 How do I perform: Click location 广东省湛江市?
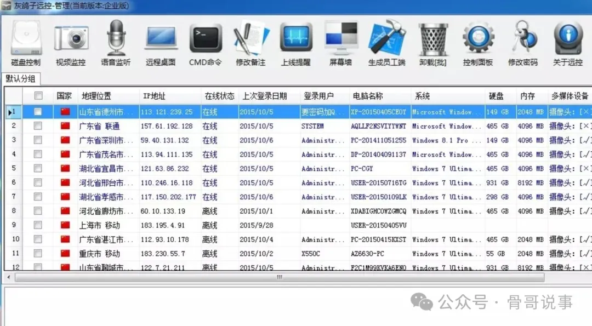pos(105,239)
